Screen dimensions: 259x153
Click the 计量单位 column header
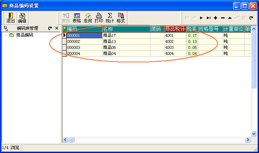click(233, 29)
